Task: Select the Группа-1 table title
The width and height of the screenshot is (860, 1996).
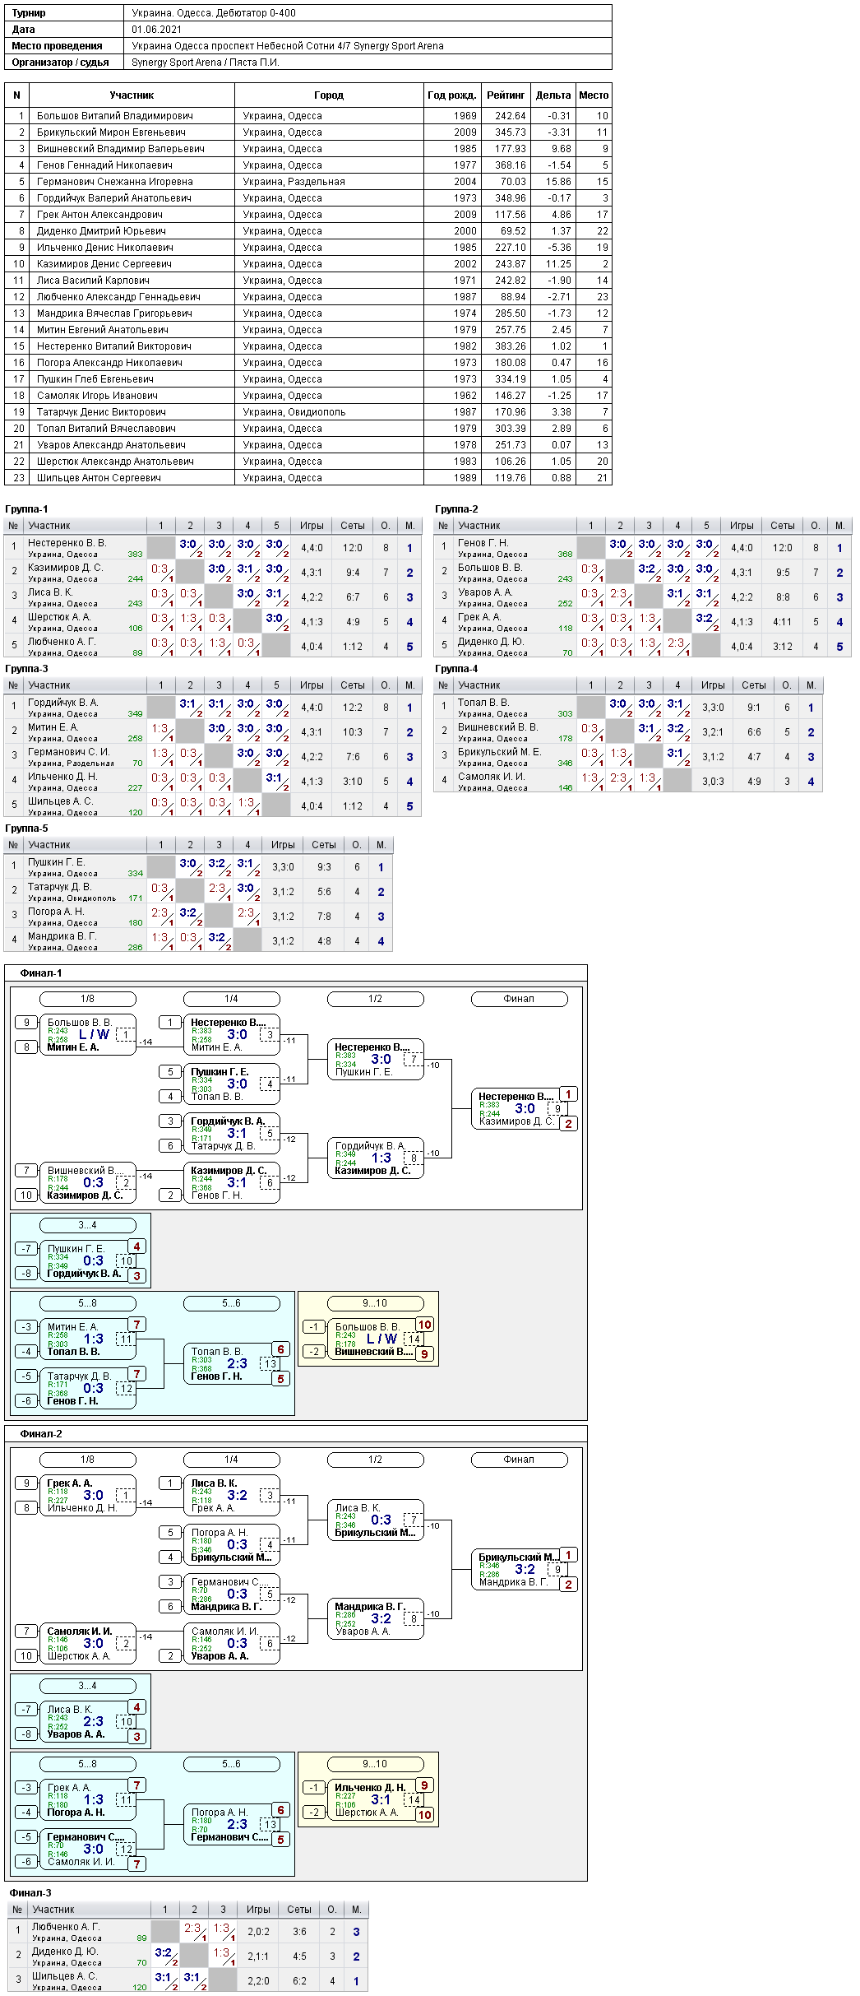Action: (27, 509)
